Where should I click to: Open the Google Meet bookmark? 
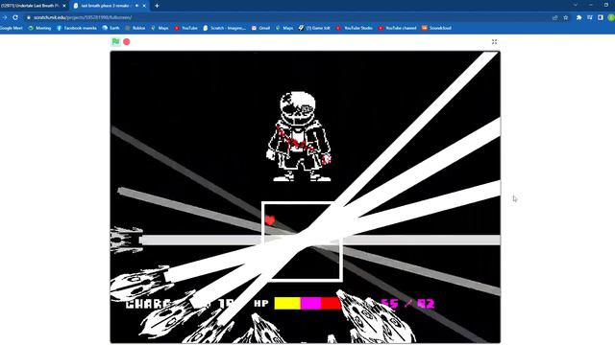click(x=11, y=28)
